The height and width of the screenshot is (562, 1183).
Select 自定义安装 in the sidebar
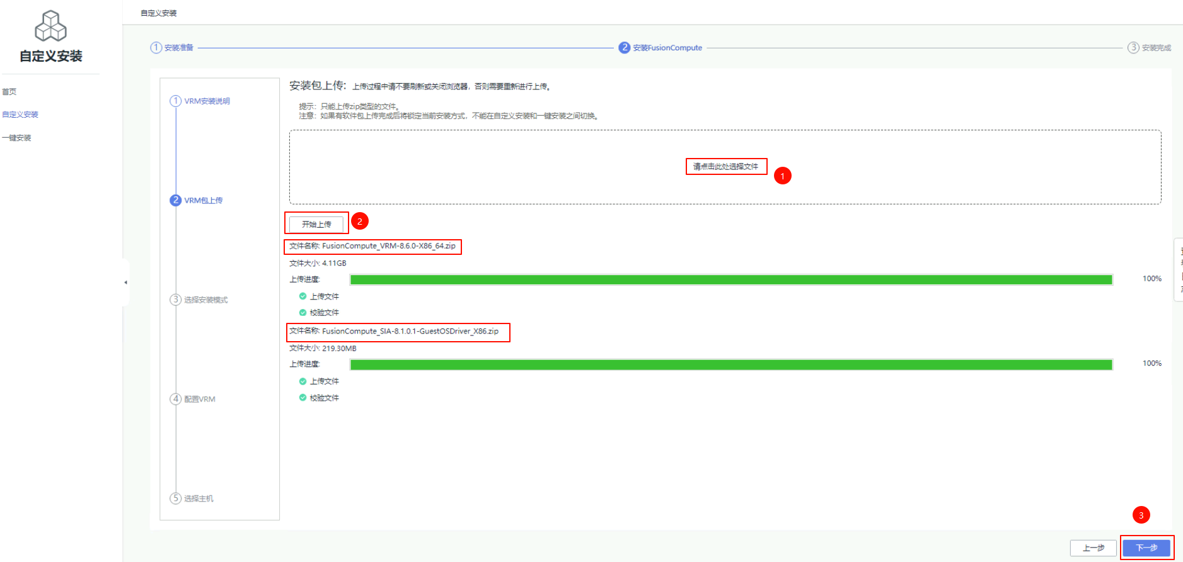point(20,115)
